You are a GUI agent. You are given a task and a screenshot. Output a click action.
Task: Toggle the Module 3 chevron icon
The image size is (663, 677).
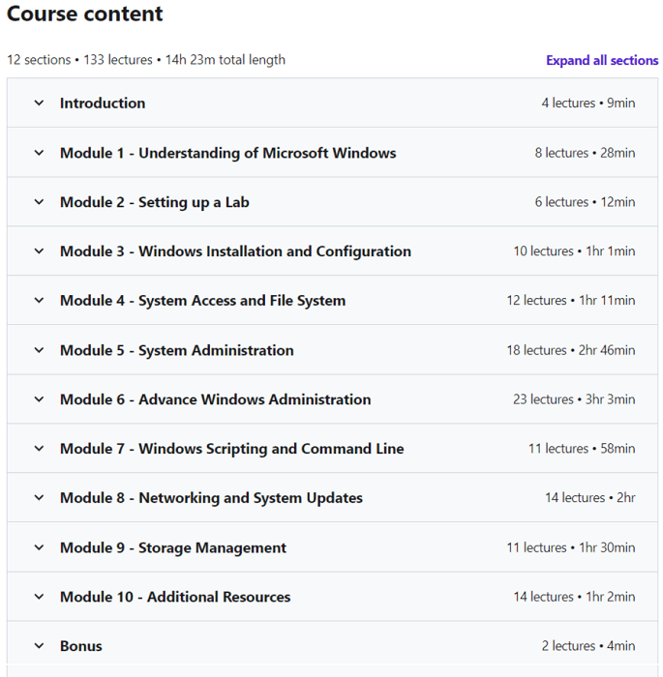click(39, 251)
